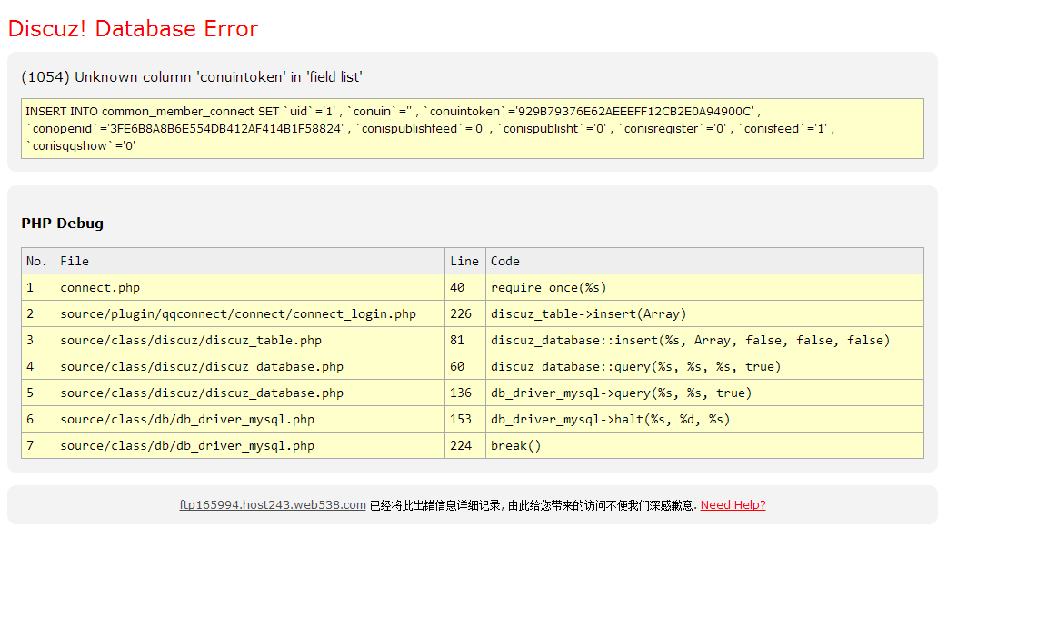Viewport: 1047px width, 617px height.
Task: Click the Need Help? link
Action: tap(733, 505)
